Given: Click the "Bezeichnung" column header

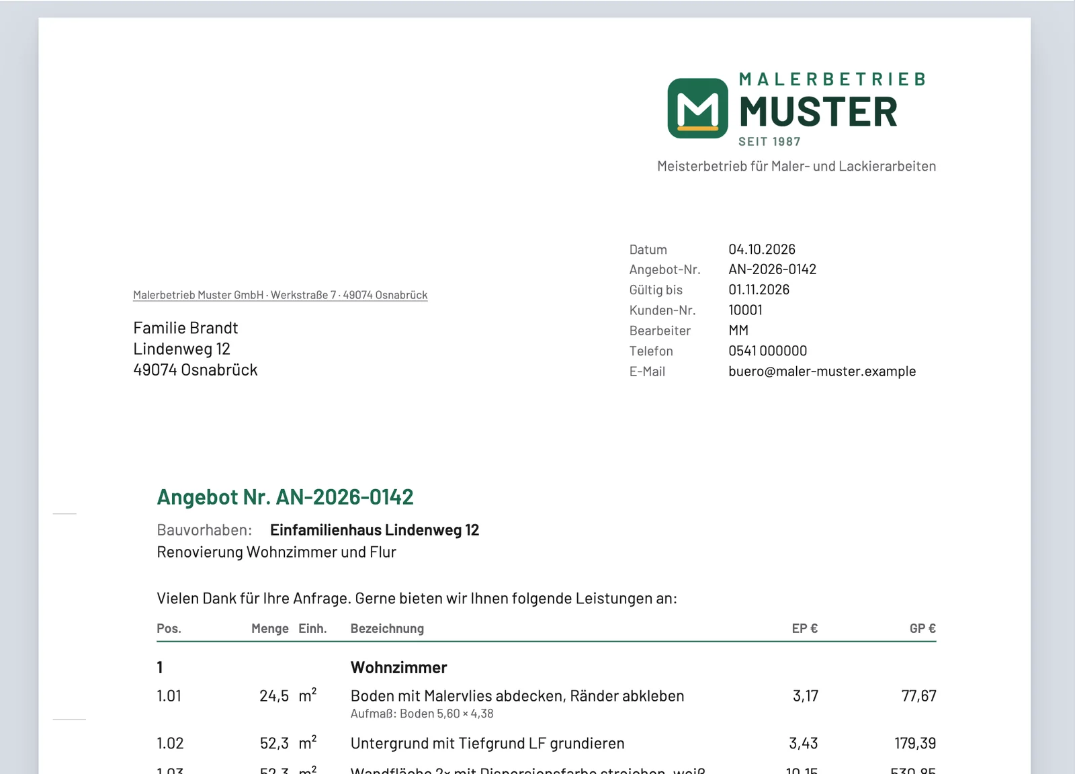Looking at the screenshot, I should (x=387, y=629).
